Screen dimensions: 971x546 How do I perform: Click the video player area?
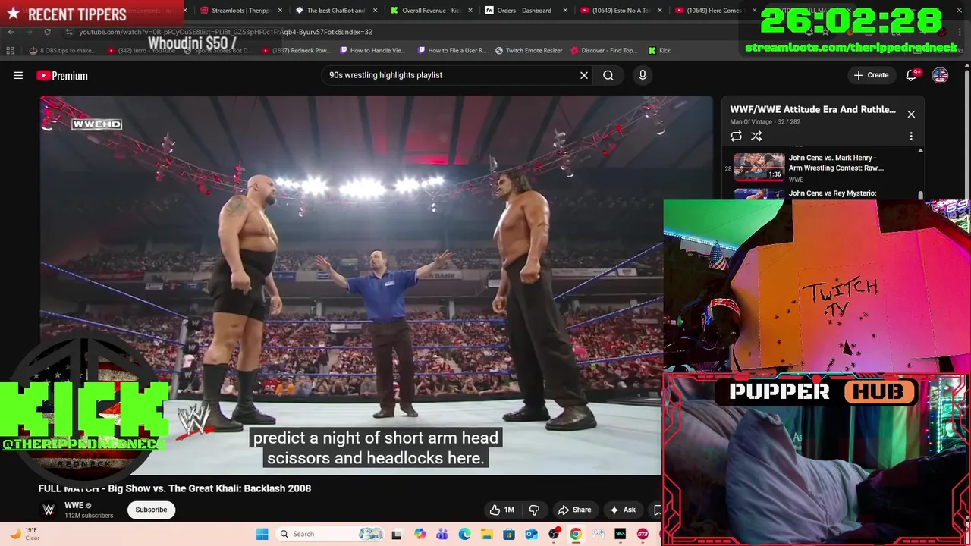click(377, 285)
